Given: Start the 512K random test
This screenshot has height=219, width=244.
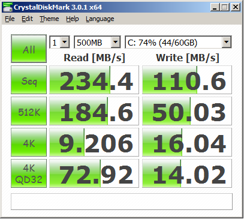Looking at the screenshot, I should 29,111.
